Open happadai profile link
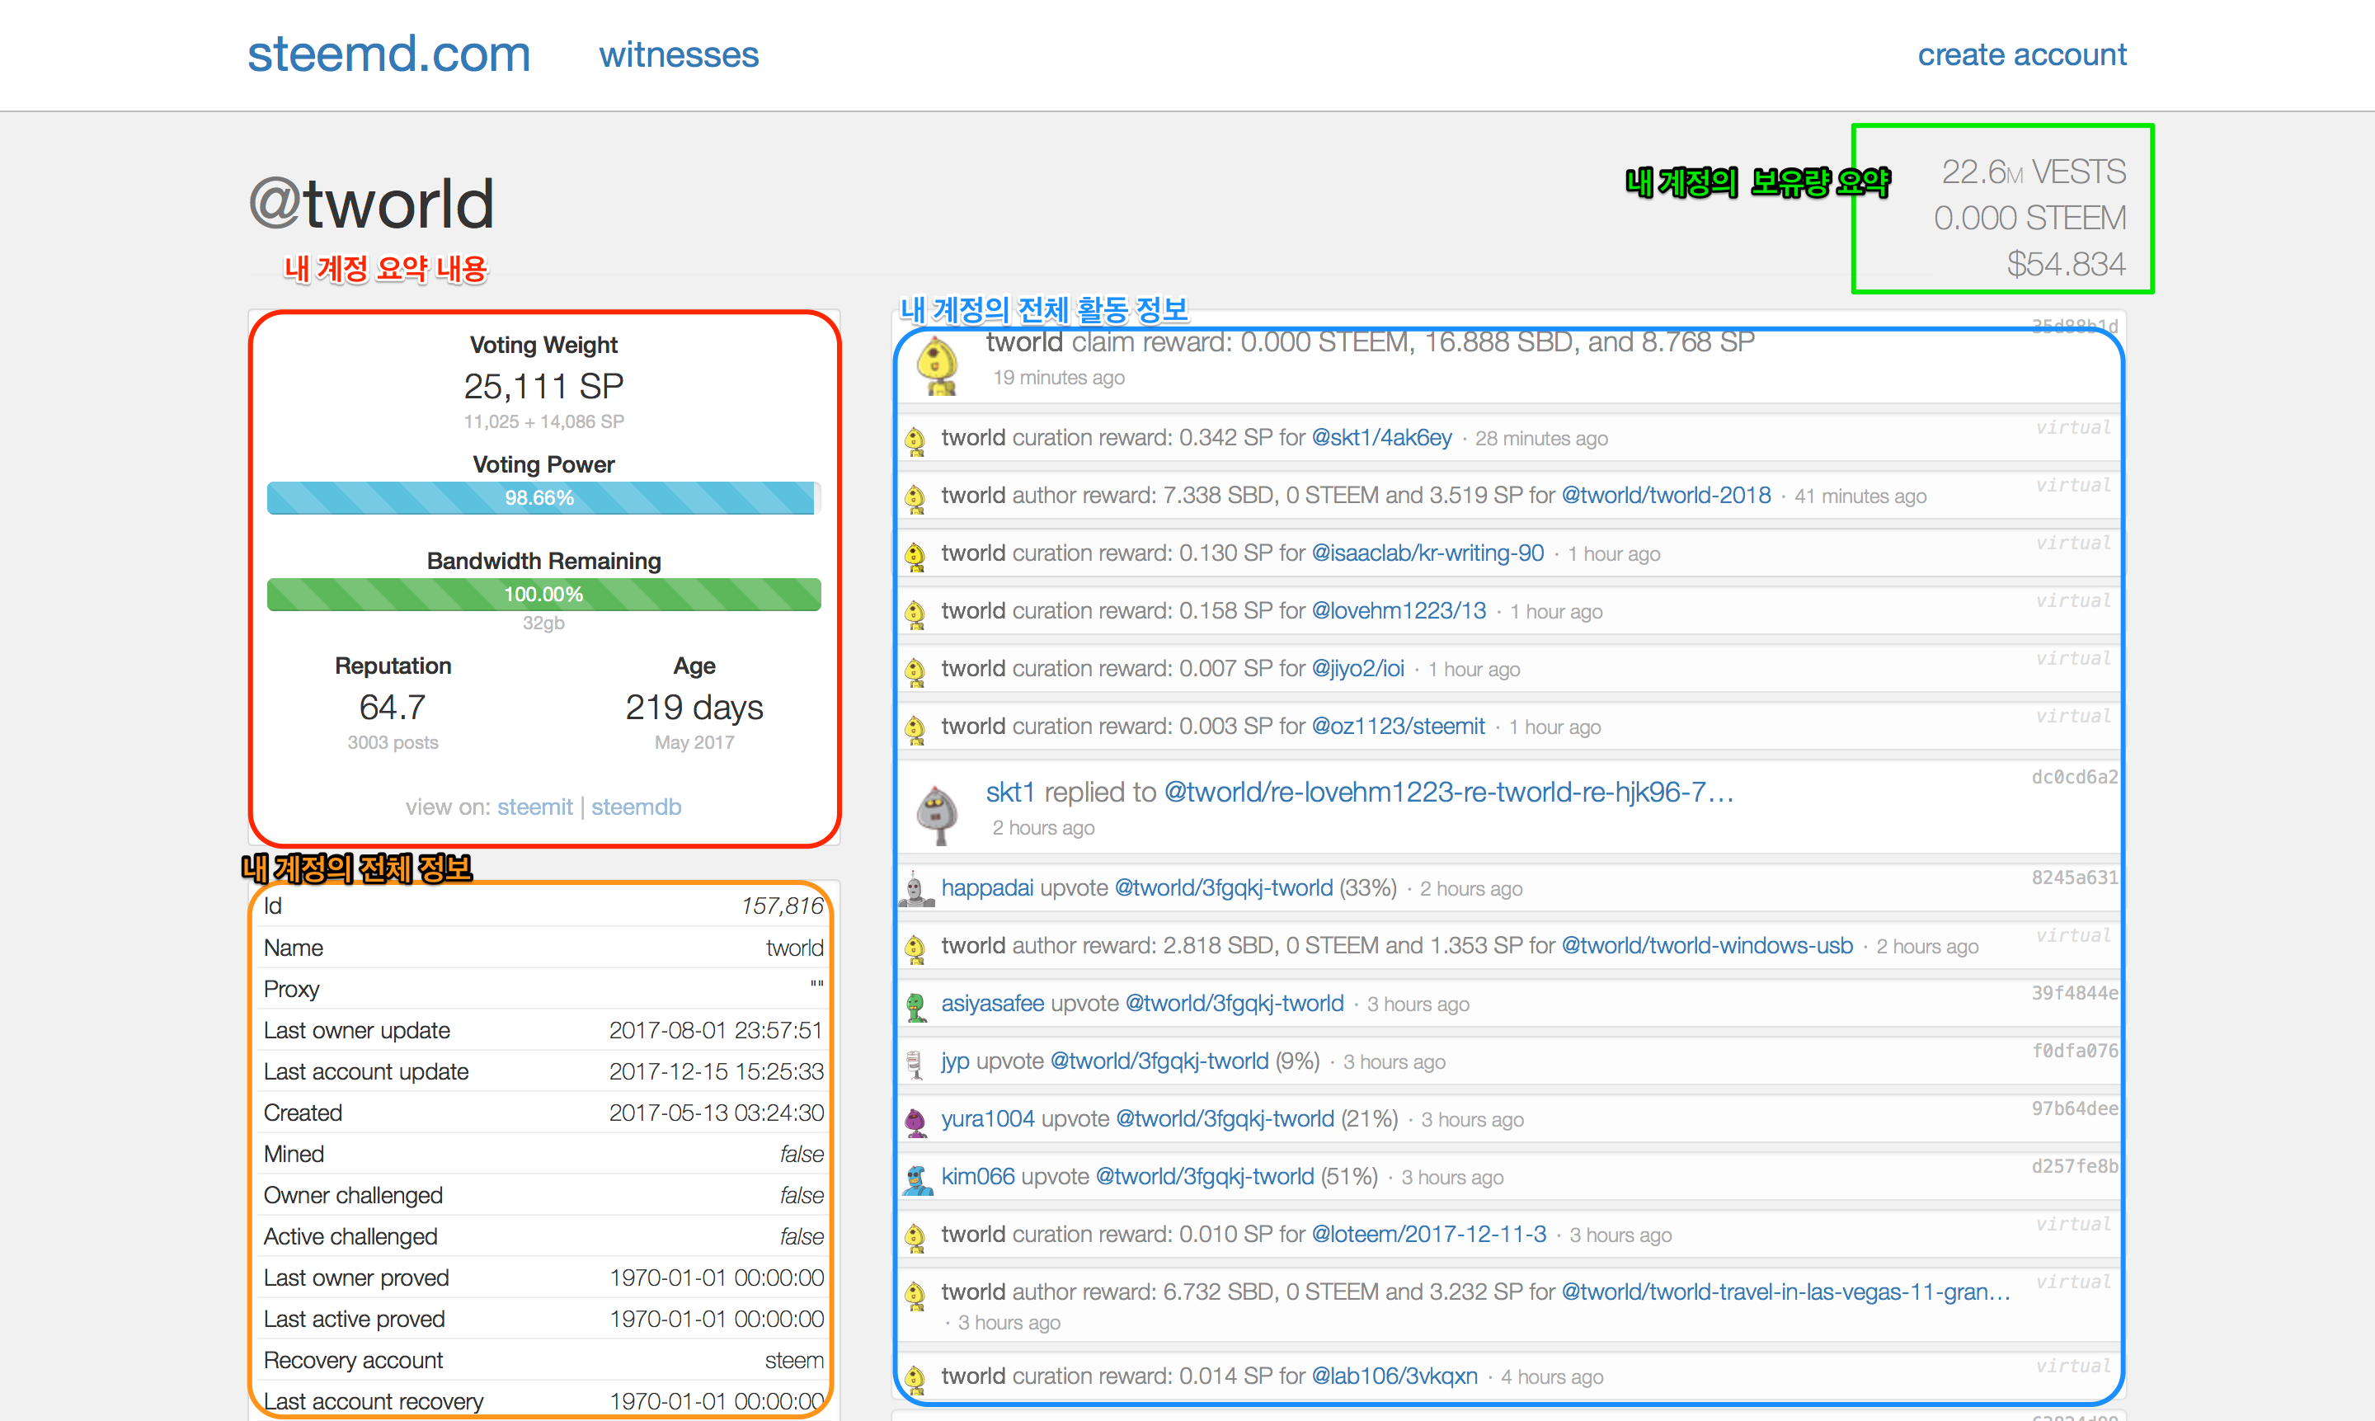The image size is (2375, 1421). pyautogui.click(x=987, y=887)
